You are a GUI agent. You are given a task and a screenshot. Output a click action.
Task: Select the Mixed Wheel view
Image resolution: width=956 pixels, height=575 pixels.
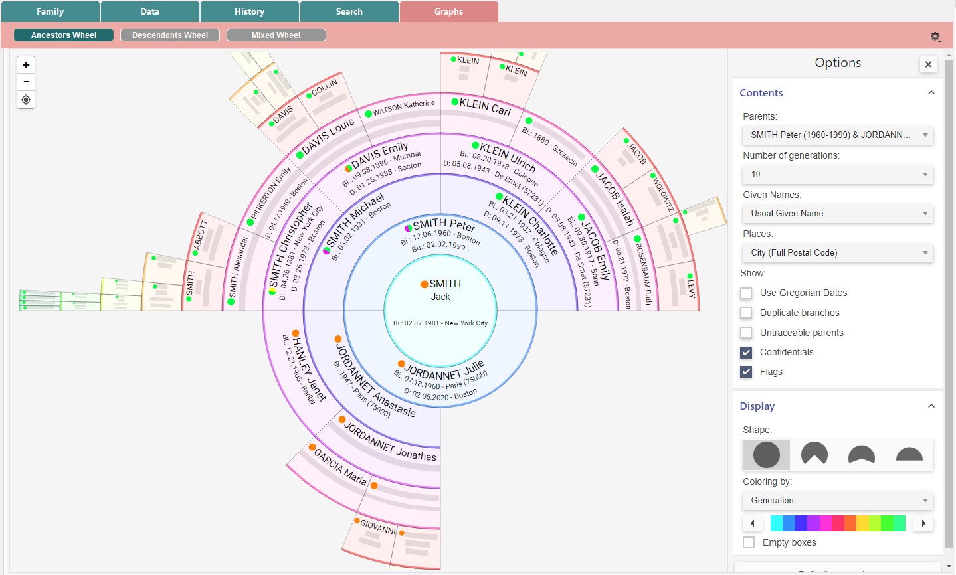coord(276,35)
